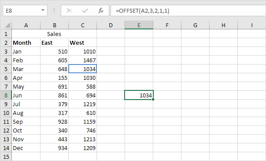266x161 pixels.
Task: Select row 15 header
Action: click(6, 157)
